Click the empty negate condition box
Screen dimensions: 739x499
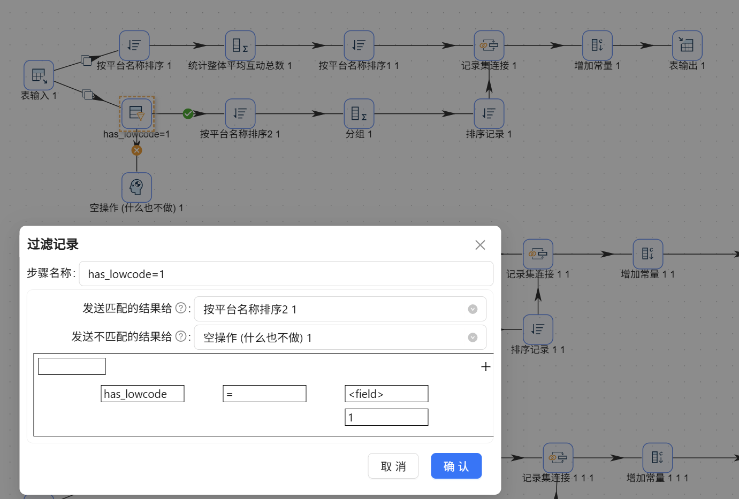tap(72, 366)
